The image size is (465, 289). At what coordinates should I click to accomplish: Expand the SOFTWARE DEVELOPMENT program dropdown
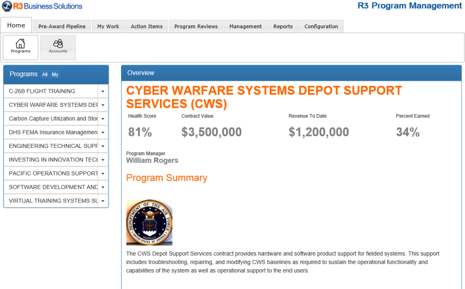pyautogui.click(x=103, y=187)
